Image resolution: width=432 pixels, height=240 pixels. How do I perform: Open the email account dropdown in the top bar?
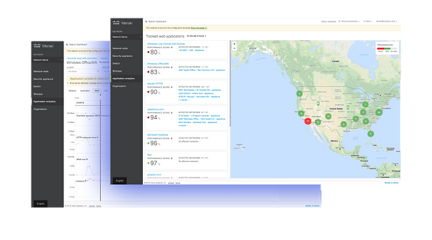tap(386, 21)
